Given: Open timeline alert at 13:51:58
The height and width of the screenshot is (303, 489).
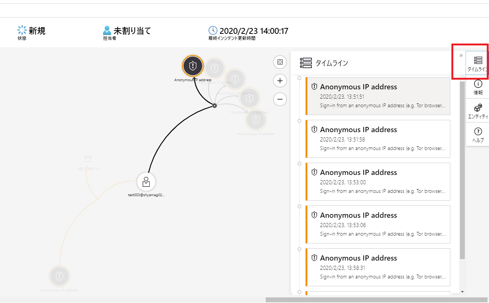Looking at the screenshot, I should pyautogui.click(x=378, y=139).
